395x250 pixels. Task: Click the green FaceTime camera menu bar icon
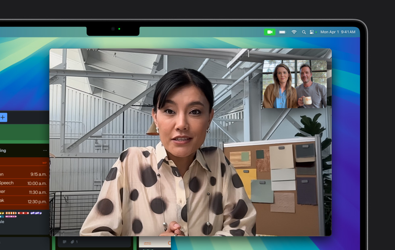click(x=270, y=32)
